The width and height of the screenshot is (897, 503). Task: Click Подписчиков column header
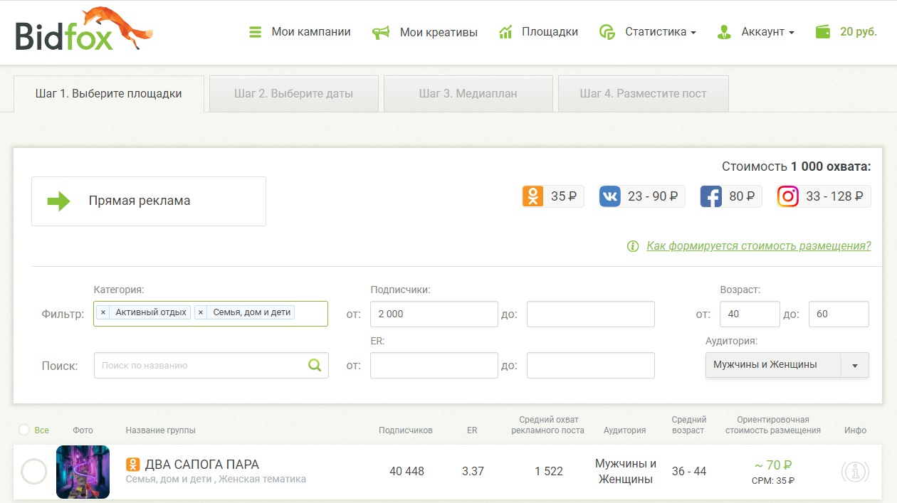406,430
